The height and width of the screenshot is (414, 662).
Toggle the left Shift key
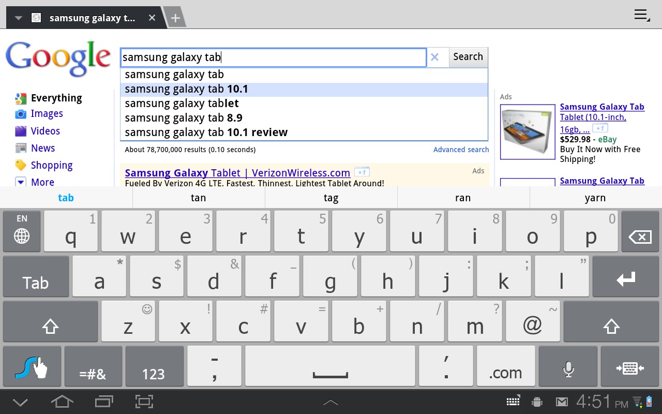click(50, 321)
